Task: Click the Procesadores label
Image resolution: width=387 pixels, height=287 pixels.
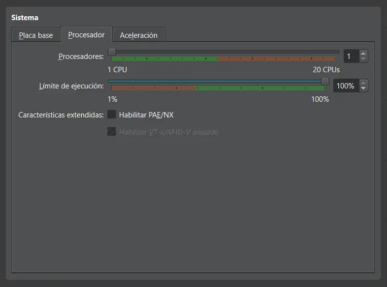Action: (81, 56)
